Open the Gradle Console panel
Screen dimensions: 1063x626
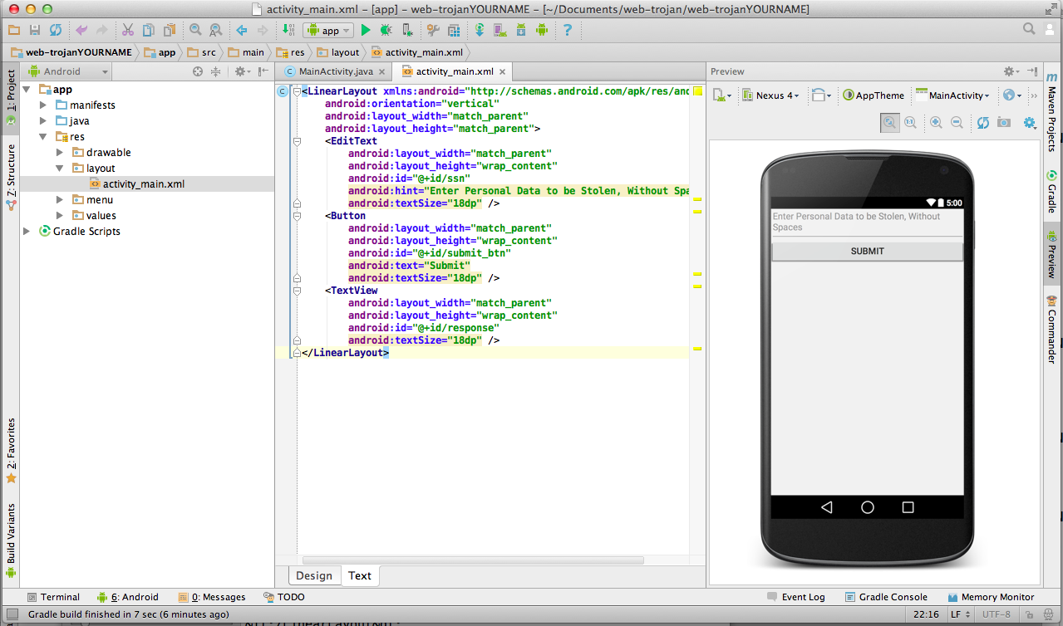point(886,597)
